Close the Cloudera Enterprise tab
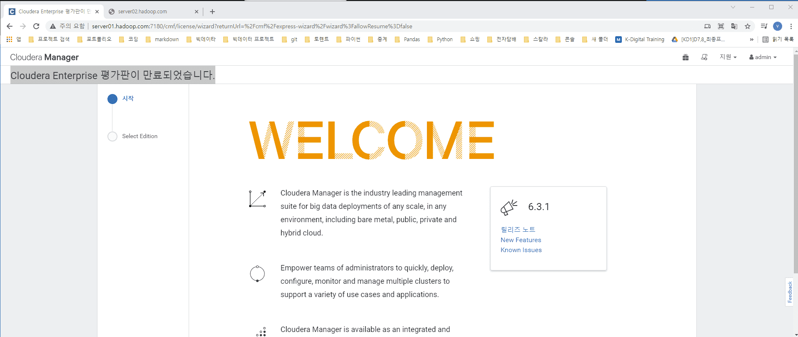798x337 pixels. 97,12
